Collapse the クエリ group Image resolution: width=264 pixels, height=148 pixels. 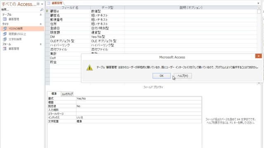40,24
